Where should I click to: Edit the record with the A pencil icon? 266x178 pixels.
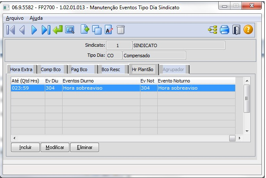pyautogui.click(x=109, y=30)
